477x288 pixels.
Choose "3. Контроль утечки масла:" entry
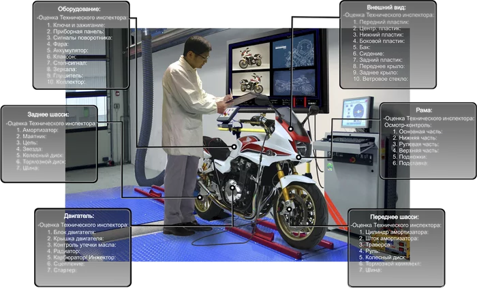coord(82,244)
